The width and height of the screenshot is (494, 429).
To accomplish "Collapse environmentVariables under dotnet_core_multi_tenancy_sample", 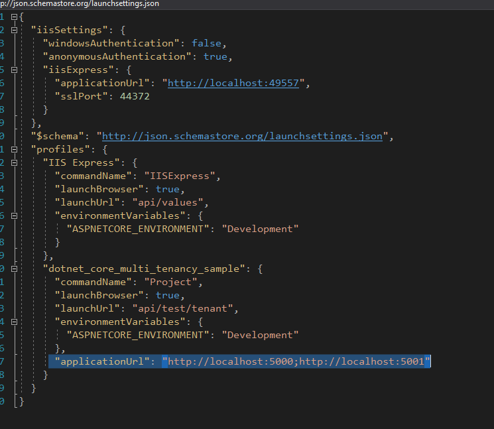I will point(14,322).
